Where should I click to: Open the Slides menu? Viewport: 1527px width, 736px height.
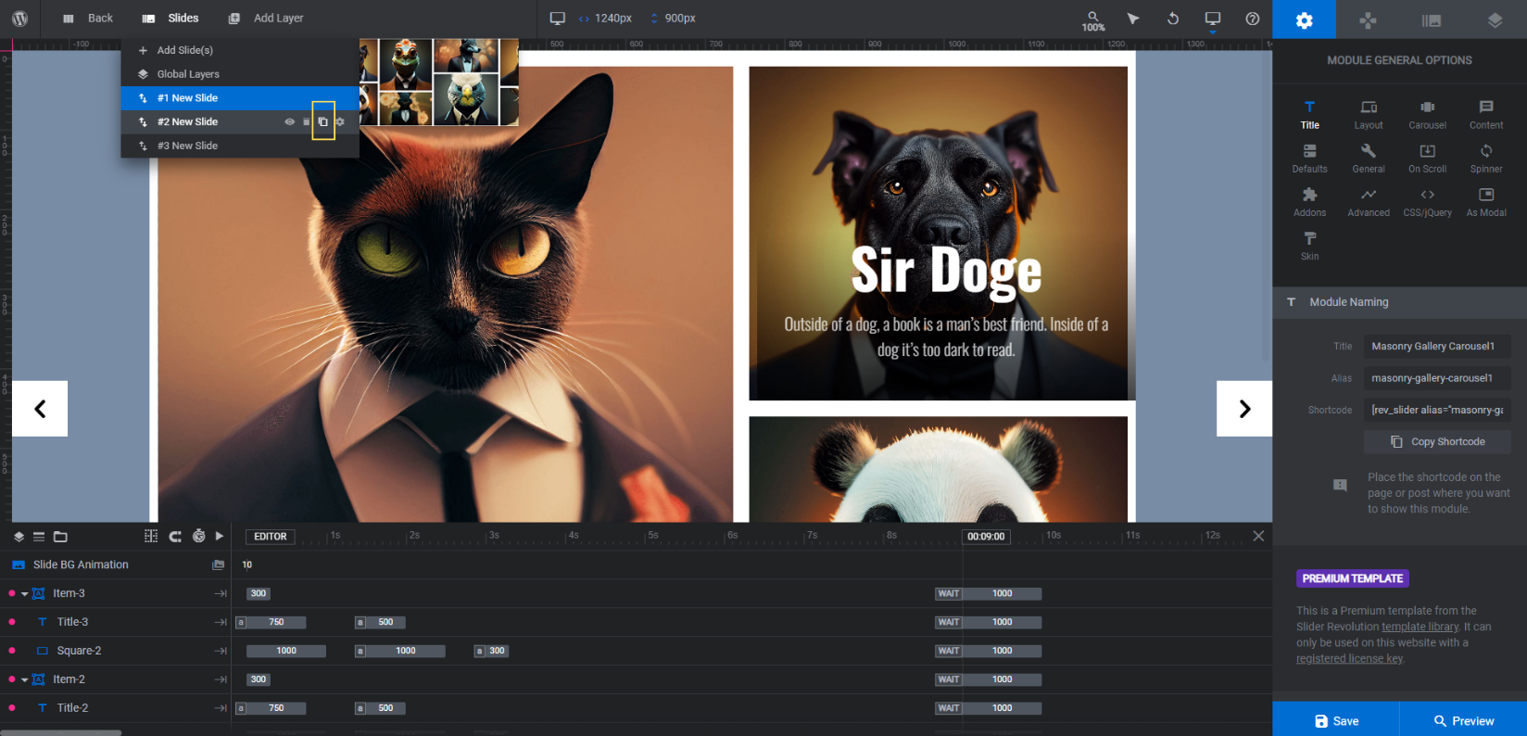(170, 19)
